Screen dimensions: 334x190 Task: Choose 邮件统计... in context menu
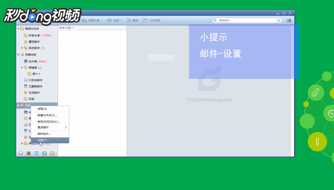coord(50,134)
